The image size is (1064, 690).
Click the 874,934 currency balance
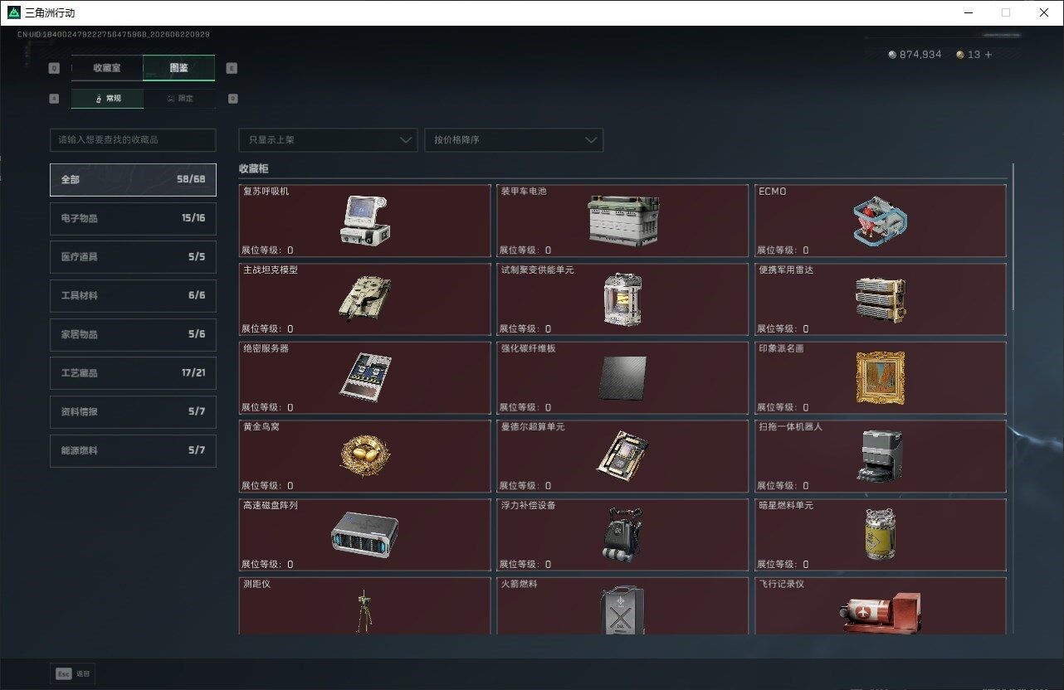click(920, 55)
